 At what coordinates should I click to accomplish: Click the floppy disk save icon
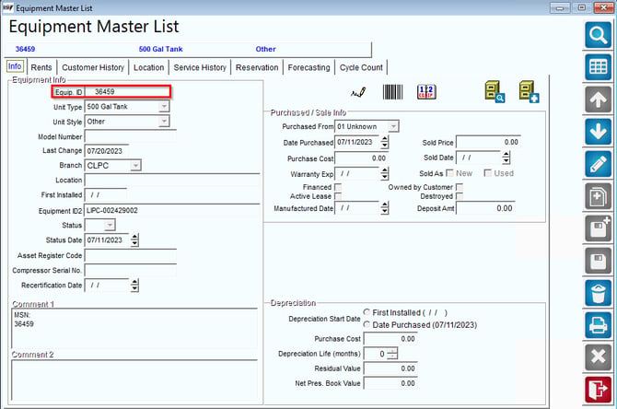point(598,261)
